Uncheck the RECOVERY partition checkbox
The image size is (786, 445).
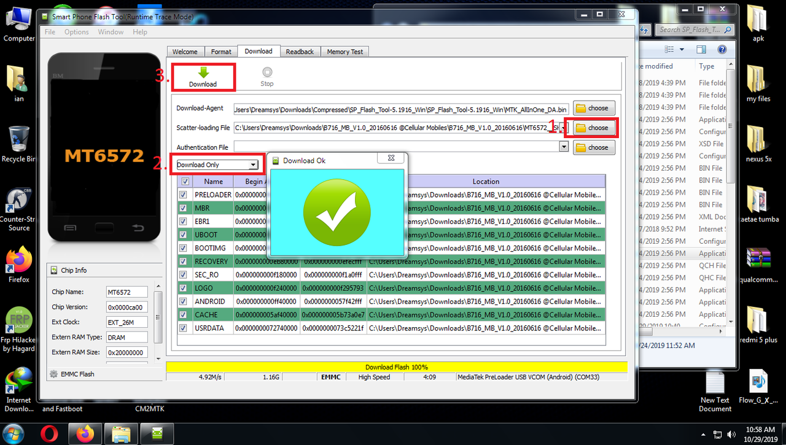[183, 261]
